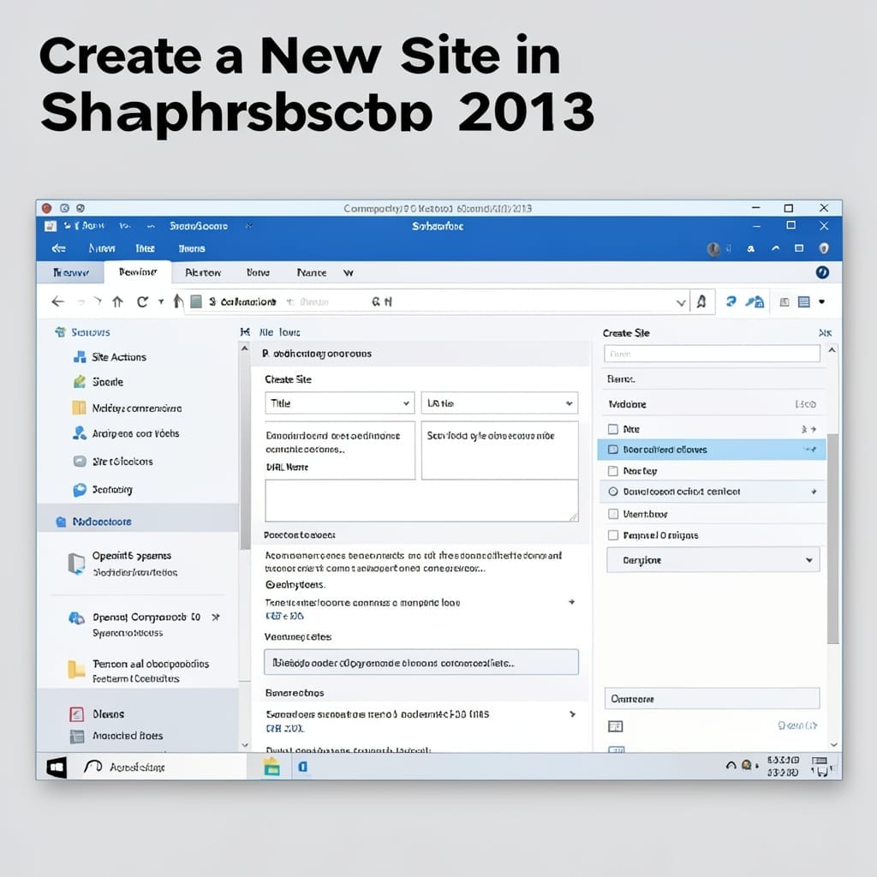
Task: Click the Pencon aal folder icon
Action: click(x=76, y=669)
